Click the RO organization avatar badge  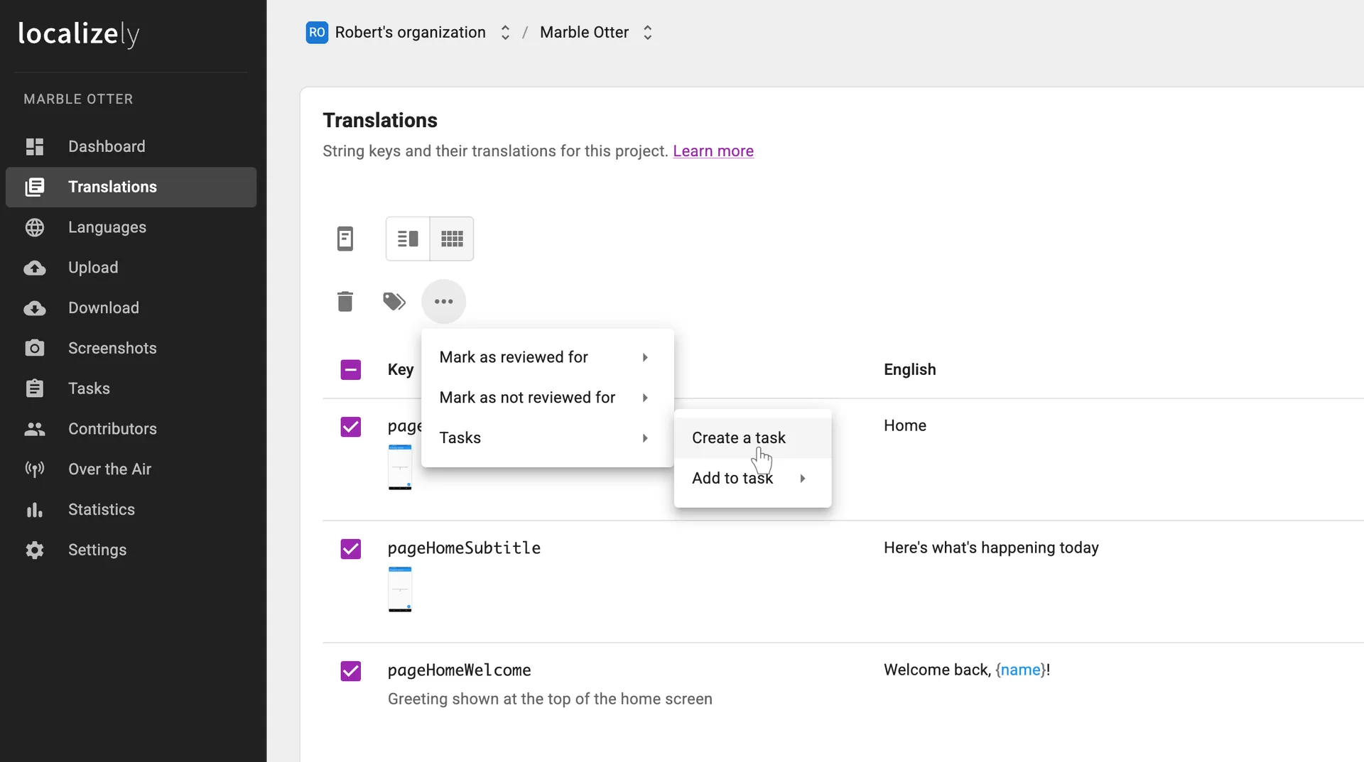click(317, 33)
